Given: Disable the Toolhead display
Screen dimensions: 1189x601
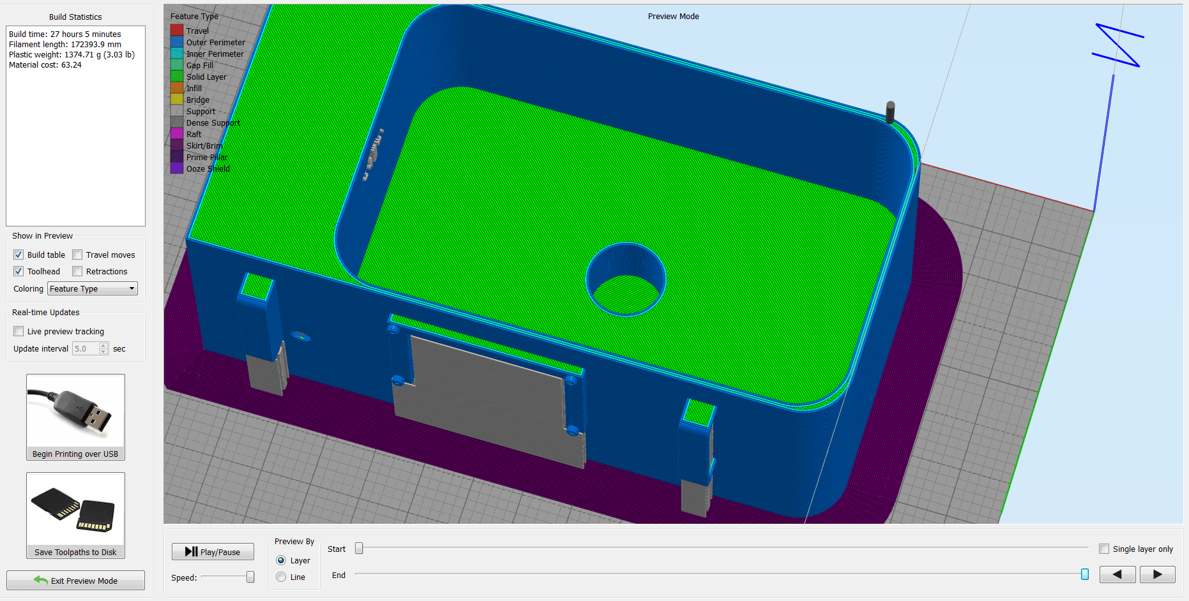Looking at the screenshot, I should (18, 271).
